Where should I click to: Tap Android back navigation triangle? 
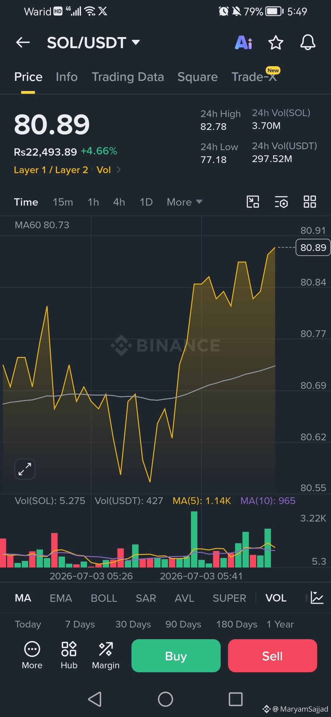95,699
